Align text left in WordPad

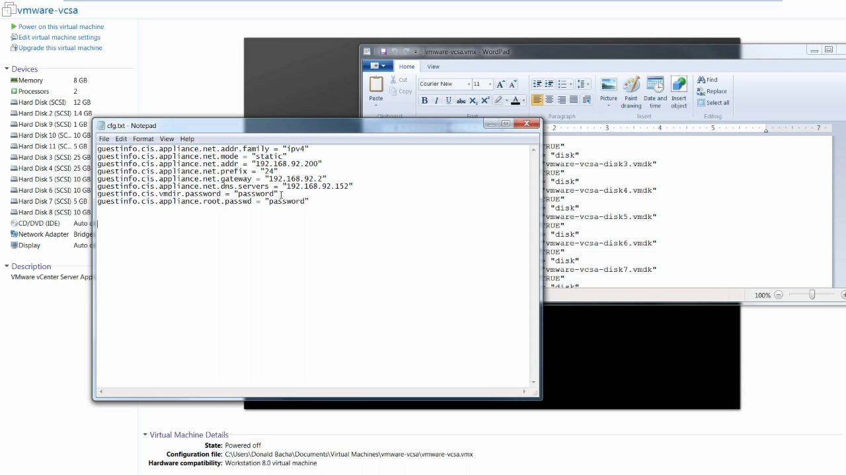(537, 100)
